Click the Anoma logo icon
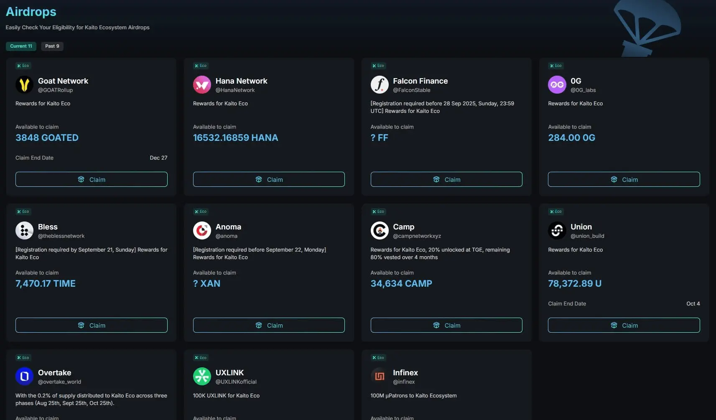This screenshot has width=716, height=420. [202, 231]
